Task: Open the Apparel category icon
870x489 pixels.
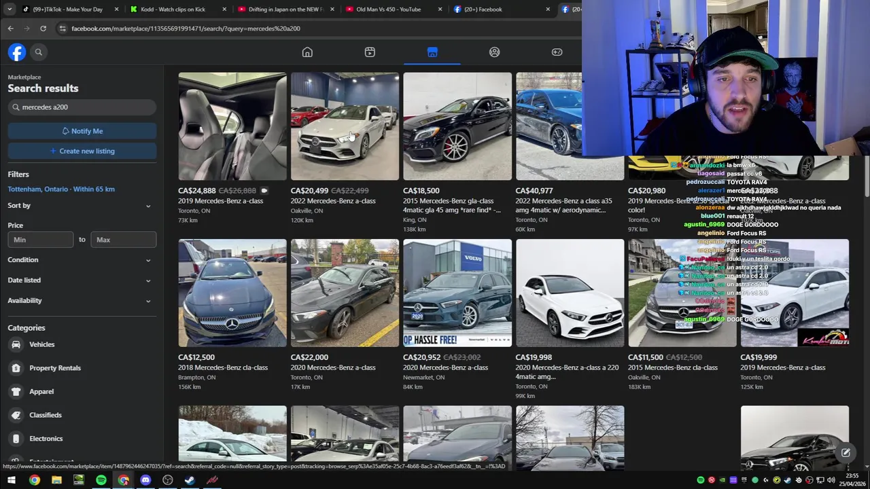Action: (16, 392)
